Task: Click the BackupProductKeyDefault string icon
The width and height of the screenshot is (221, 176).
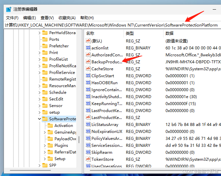Action: click(x=88, y=62)
